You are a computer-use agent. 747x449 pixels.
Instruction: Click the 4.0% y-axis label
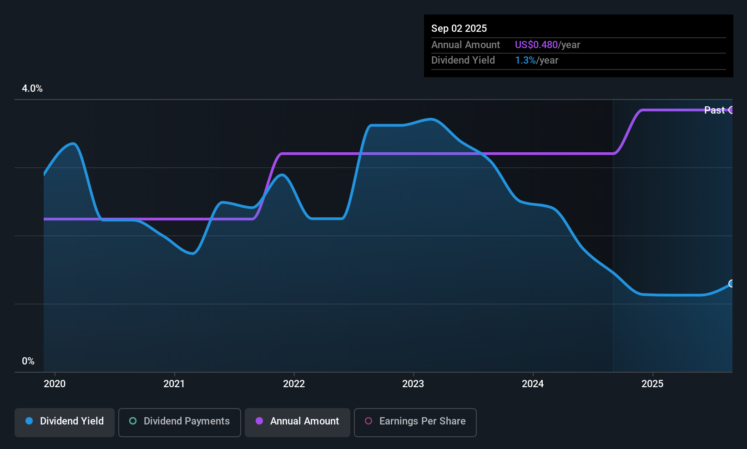pos(32,89)
